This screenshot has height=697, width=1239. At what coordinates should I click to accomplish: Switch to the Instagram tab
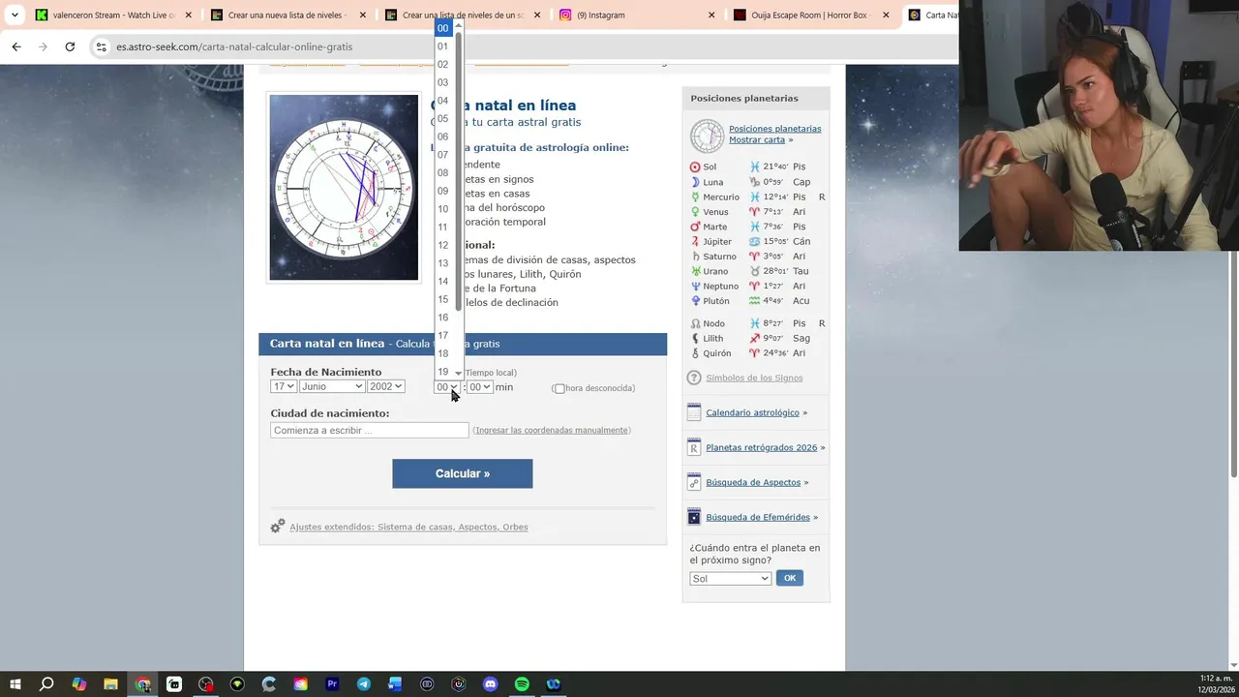click(x=638, y=15)
